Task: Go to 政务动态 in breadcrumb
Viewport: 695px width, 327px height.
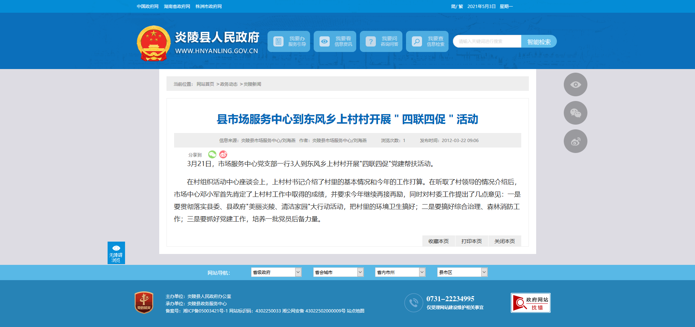Action: [229, 84]
